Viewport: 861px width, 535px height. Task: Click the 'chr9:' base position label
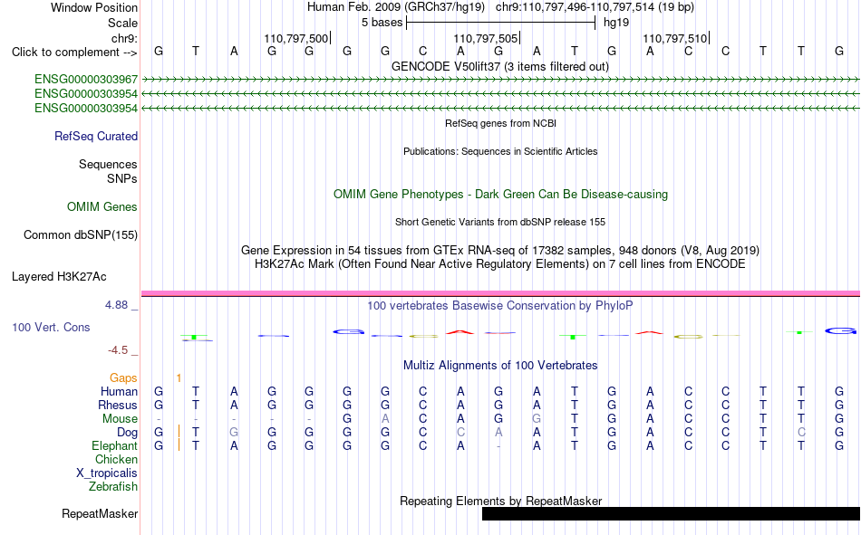click(x=124, y=38)
